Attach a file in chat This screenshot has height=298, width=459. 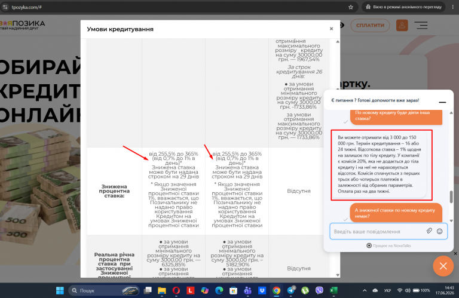[x=429, y=231]
